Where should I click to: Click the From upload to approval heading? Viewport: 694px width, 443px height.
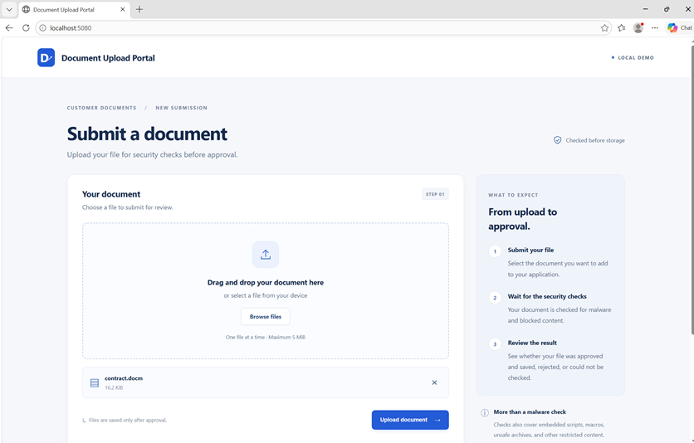pos(523,219)
